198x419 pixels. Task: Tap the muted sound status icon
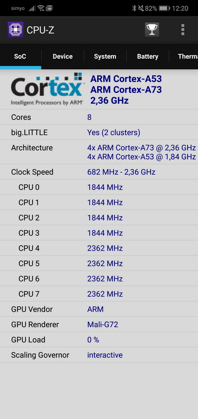point(141,8)
